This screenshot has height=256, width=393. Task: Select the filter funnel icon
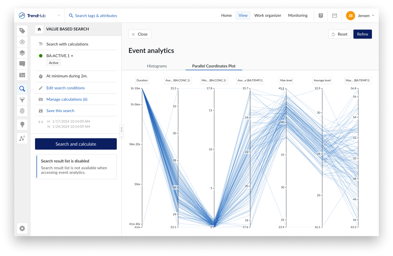point(22,100)
